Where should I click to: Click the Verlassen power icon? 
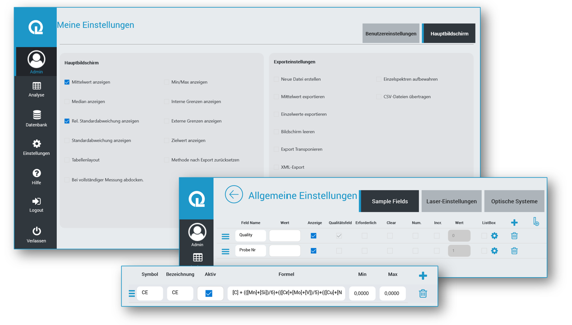(x=37, y=231)
